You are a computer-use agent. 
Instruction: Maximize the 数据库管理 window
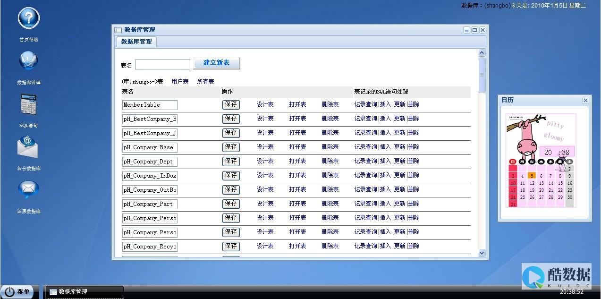(474, 30)
